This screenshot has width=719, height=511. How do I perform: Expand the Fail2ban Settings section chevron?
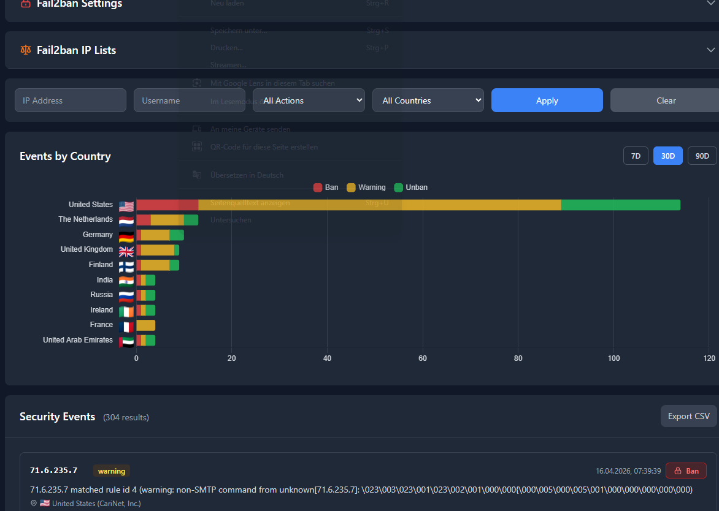(x=711, y=3)
